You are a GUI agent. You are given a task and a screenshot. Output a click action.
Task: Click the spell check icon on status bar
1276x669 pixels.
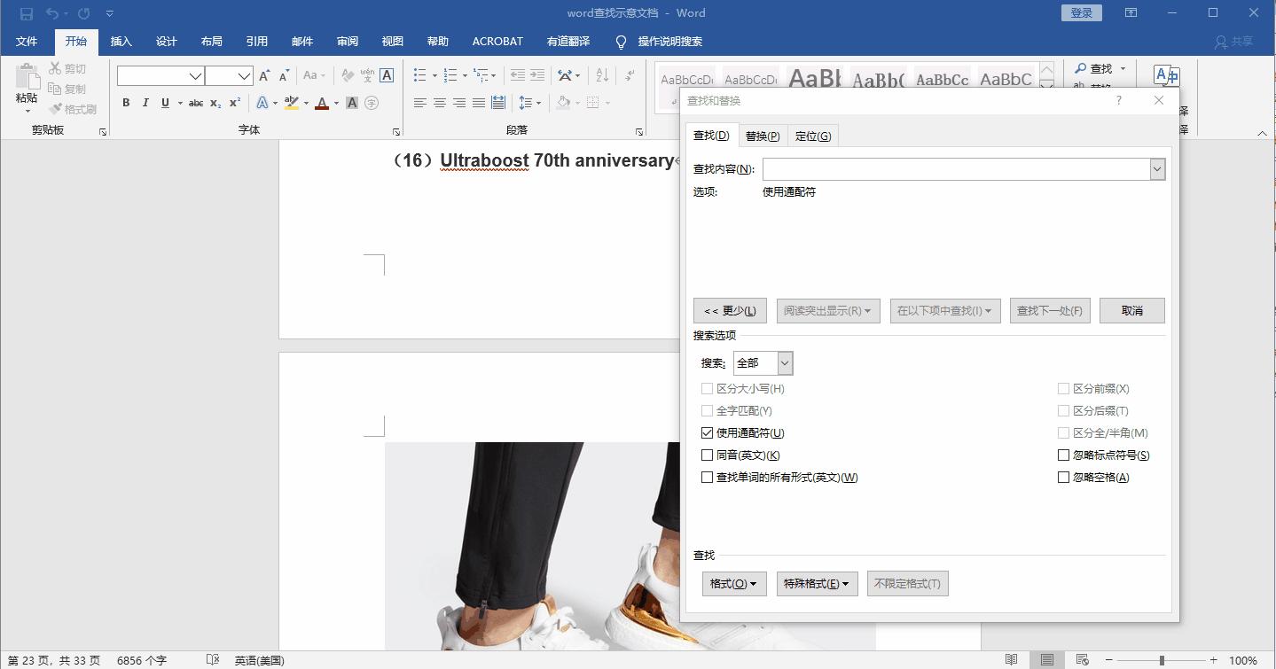[x=213, y=659]
